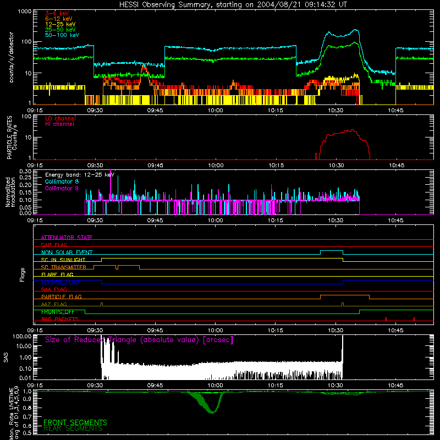The width and height of the screenshot is (440, 440).
Task: Click the 3-6 keV bump near 09:42
Action: (x=144, y=67)
